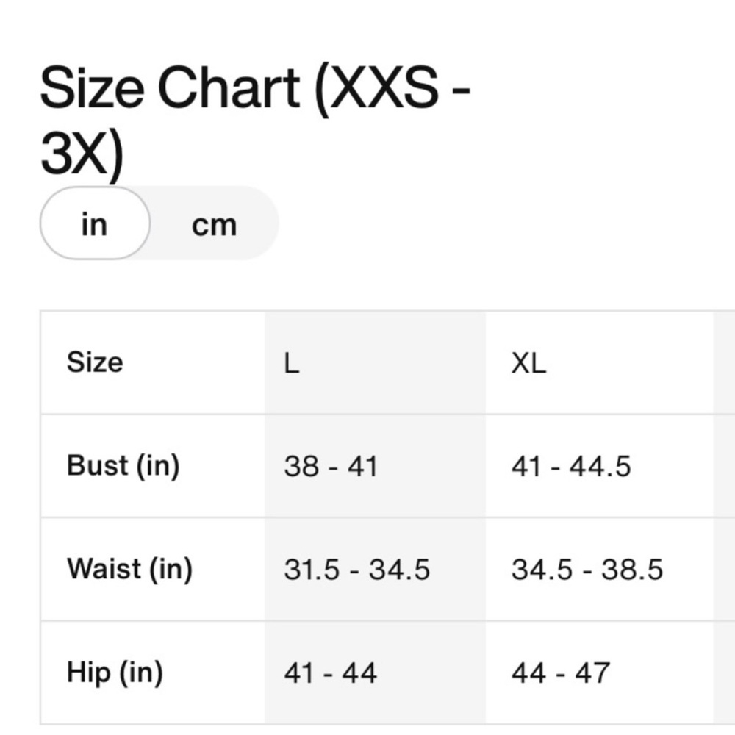Switch units to cm

[x=214, y=225]
